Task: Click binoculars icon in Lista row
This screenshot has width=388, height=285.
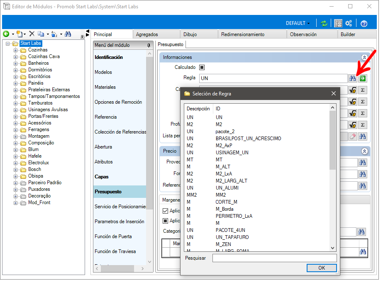Action: click(x=363, y=136)
